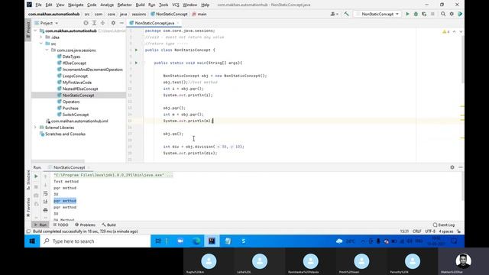Collapse the com.makhan.automationhub root node

[x=35, y=31]
